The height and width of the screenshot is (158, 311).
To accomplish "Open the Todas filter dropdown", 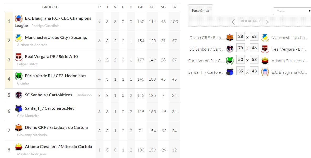I will point(292,11).
